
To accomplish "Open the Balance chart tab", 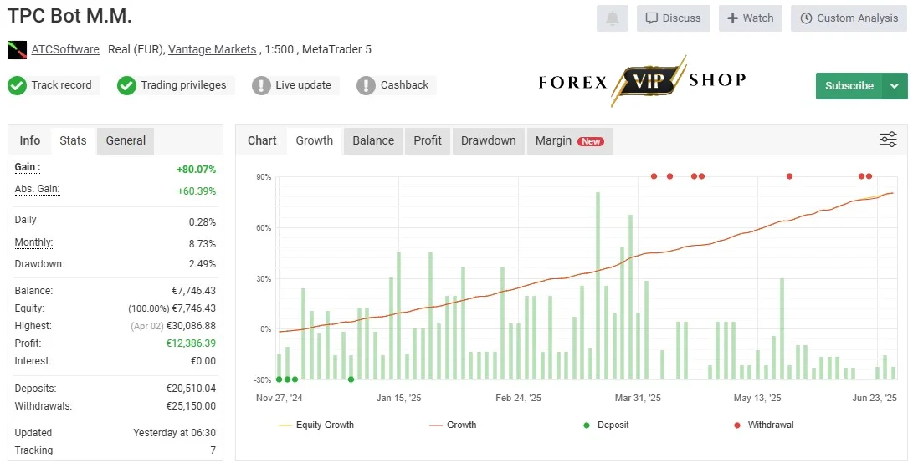I will (x=373, y=140).
